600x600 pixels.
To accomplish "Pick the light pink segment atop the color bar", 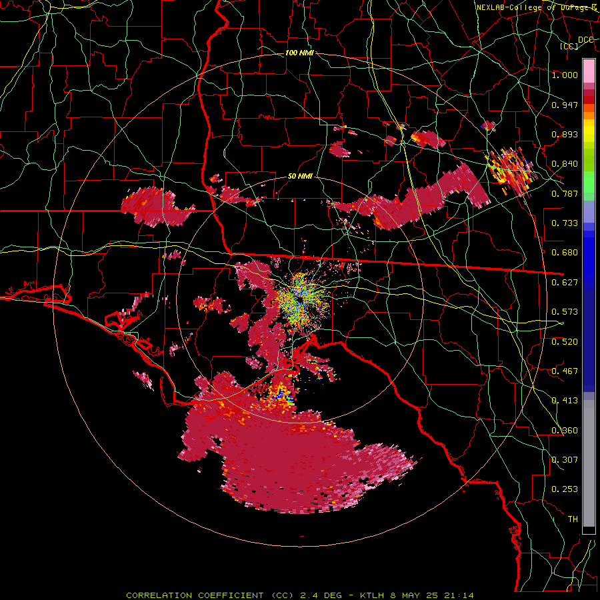I will point(589,71).
